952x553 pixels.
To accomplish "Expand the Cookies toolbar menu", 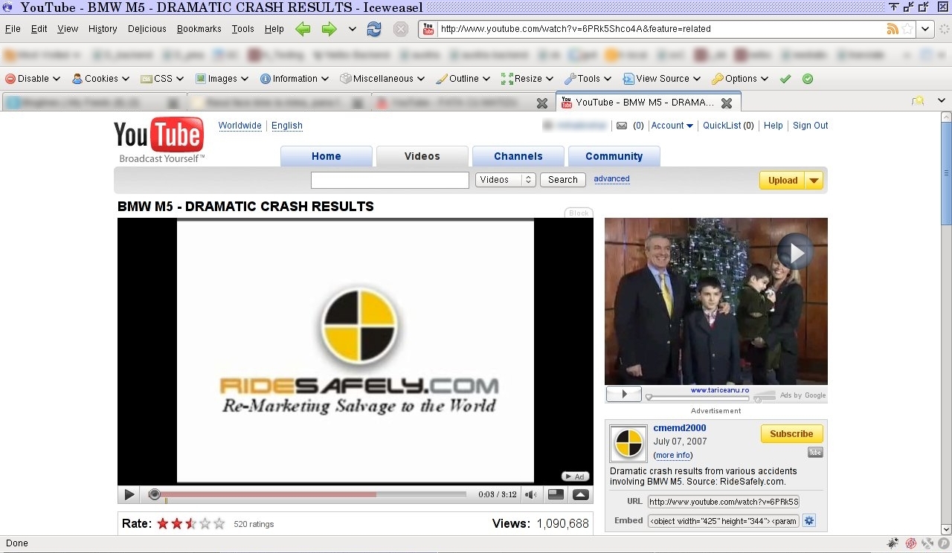I will [x=100, y=79].
